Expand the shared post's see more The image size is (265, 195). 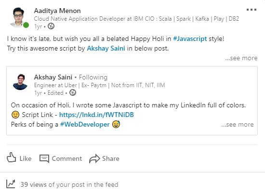point(238,124)
